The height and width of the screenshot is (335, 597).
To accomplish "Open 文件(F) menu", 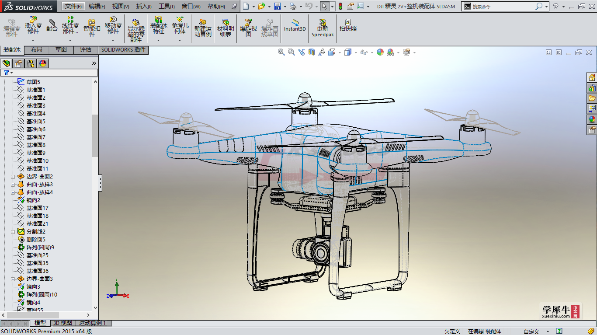I will point(73,6).
